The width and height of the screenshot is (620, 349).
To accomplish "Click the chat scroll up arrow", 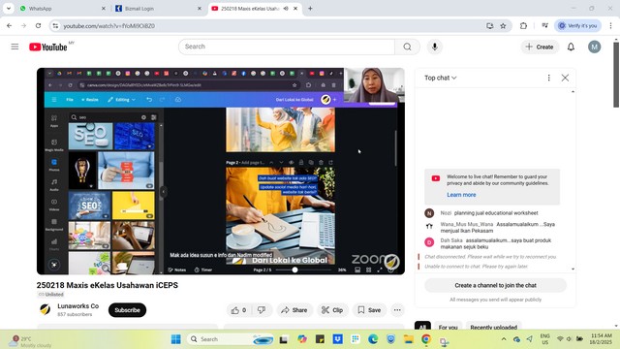I will [573, 92].
